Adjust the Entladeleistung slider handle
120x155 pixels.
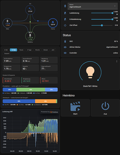pos(113,19)
